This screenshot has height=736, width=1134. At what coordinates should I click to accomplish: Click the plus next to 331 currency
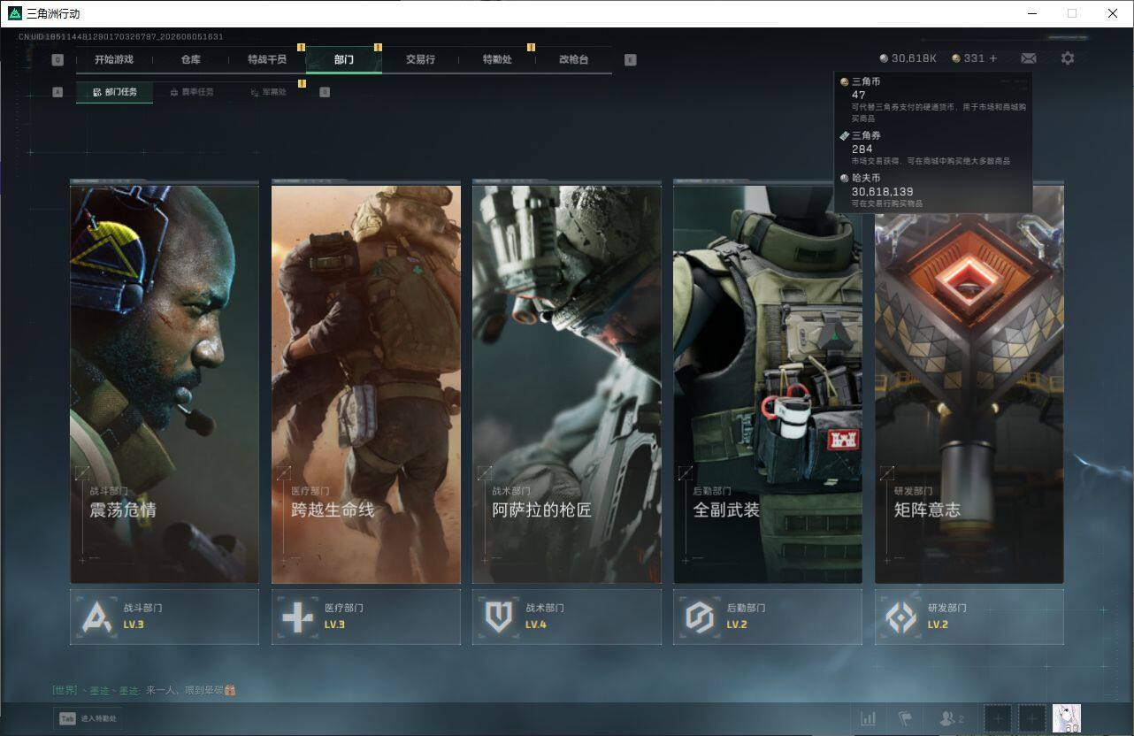[x=992, y=58]
